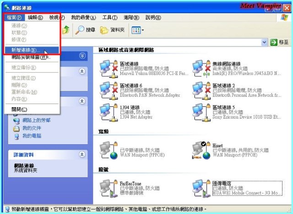Viewport: 293px width, 214px height.
Task: Open the Search (搜尋) toolbar button
Action: point(85,30)
